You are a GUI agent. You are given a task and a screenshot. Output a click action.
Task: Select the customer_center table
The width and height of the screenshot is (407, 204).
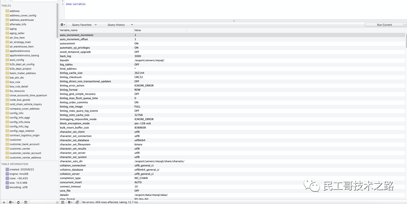(20, 149)
